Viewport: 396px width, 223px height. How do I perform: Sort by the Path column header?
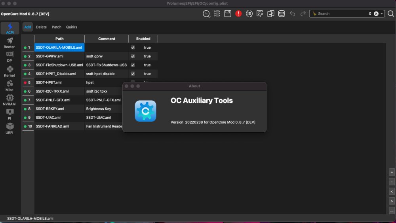(59, 39)
